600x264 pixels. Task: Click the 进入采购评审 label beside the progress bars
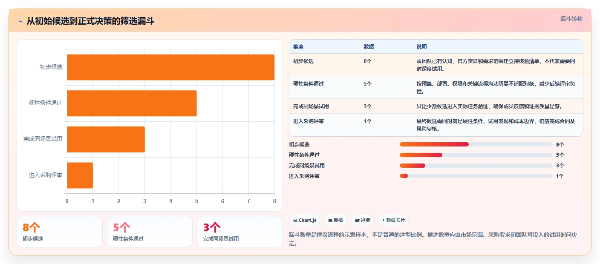point(304,176)
